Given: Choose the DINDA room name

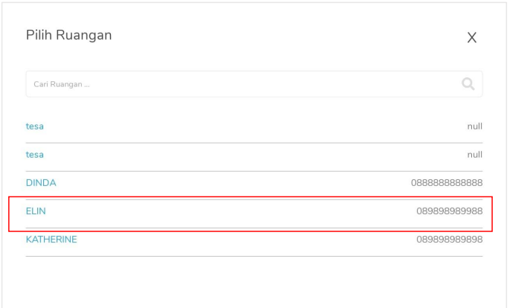Looking at the screenshot, I should click(41, 183).
